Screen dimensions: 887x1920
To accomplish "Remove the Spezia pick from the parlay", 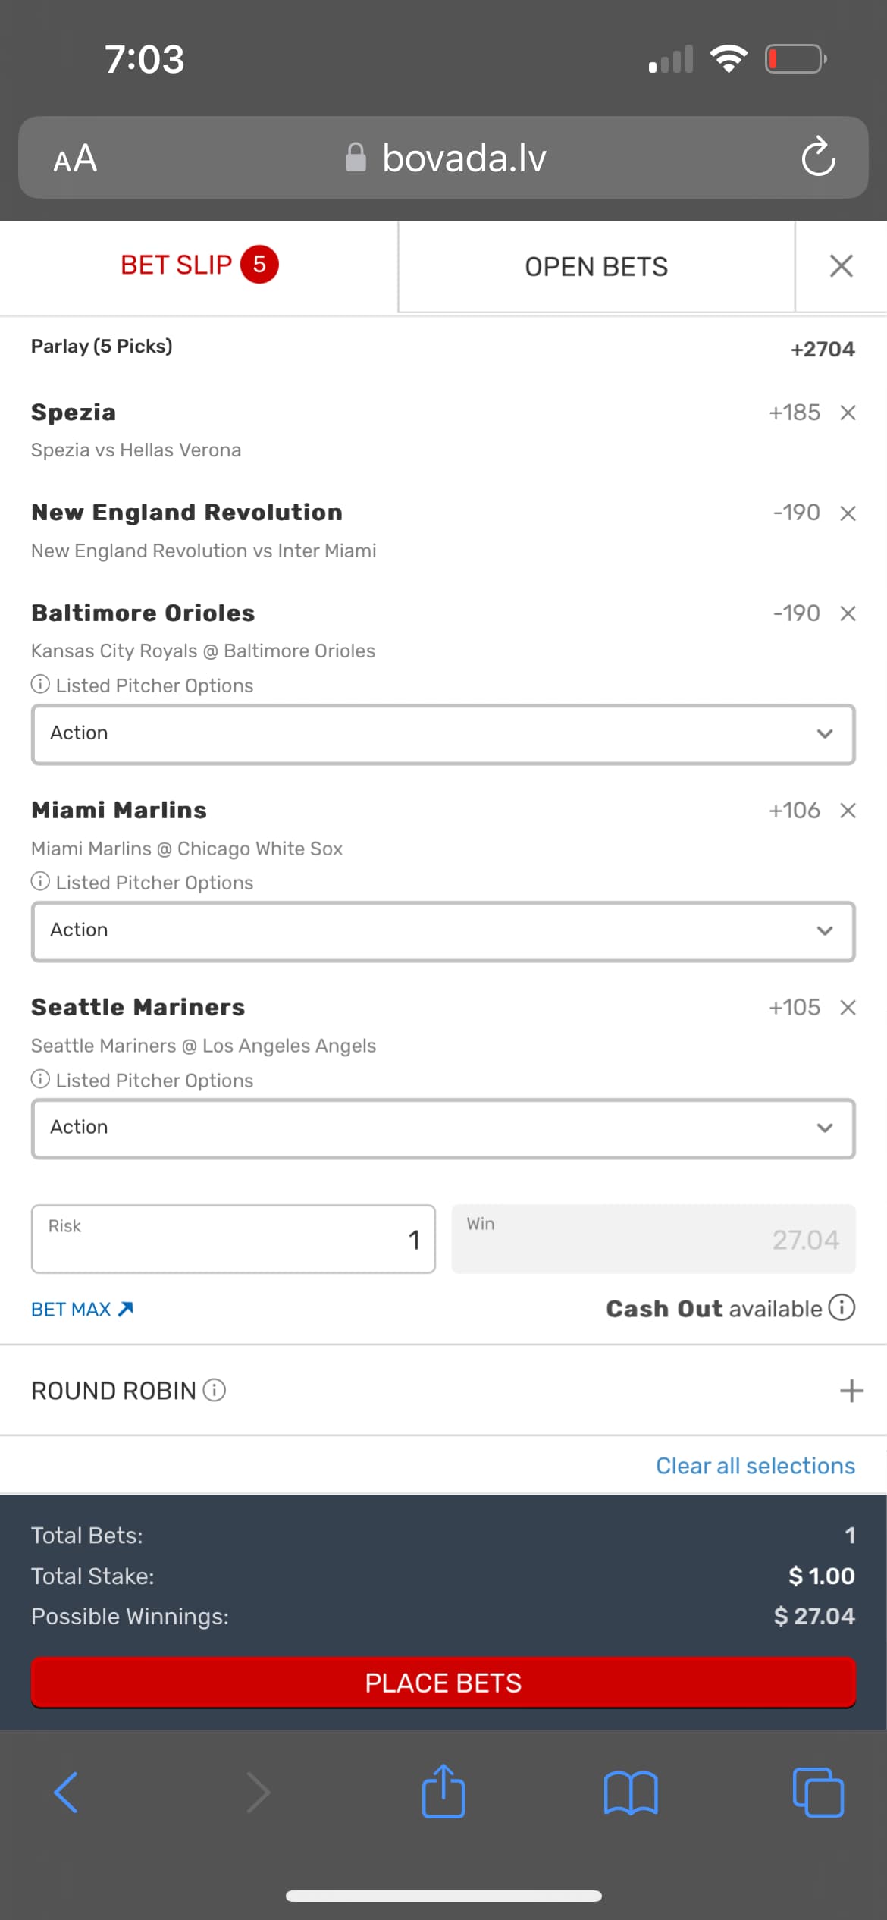I will pos(848,413).
